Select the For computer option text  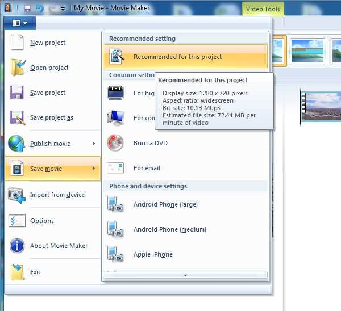coord(144,118)
